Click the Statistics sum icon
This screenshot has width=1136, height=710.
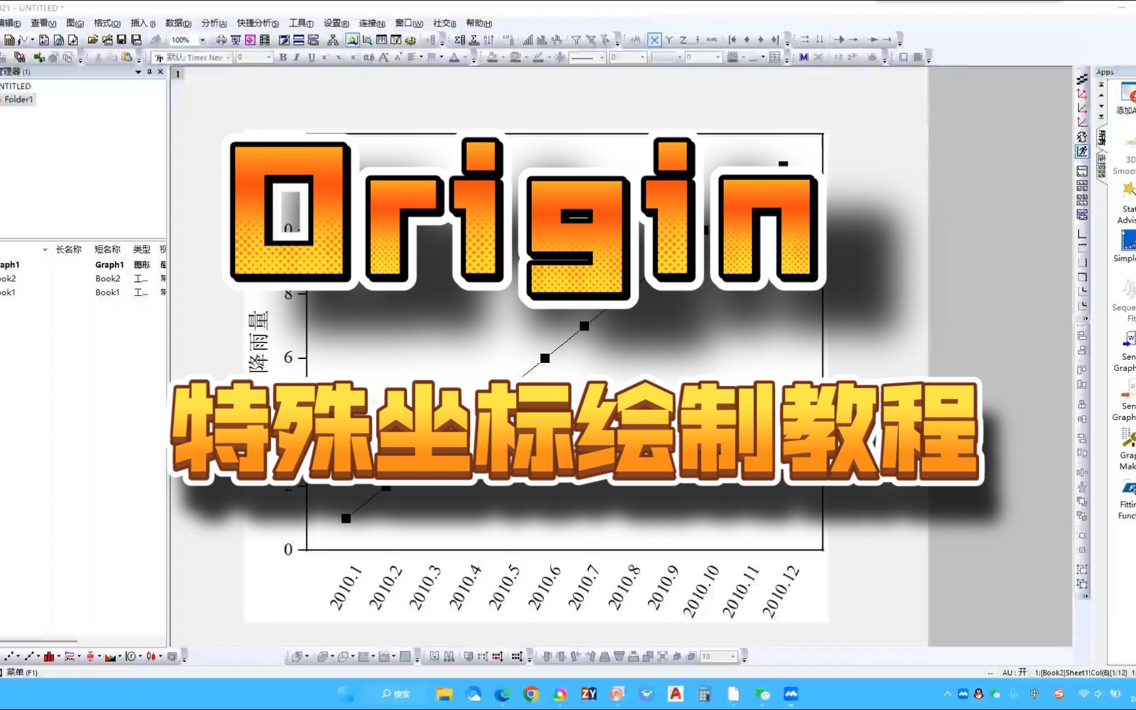(x=460, y=40)
